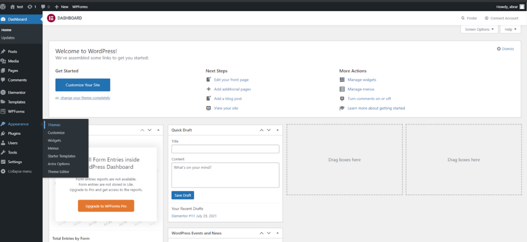
Task: Select Themes in the Appearance submenu
Action: pyautogui.click(x=54, y=125)
